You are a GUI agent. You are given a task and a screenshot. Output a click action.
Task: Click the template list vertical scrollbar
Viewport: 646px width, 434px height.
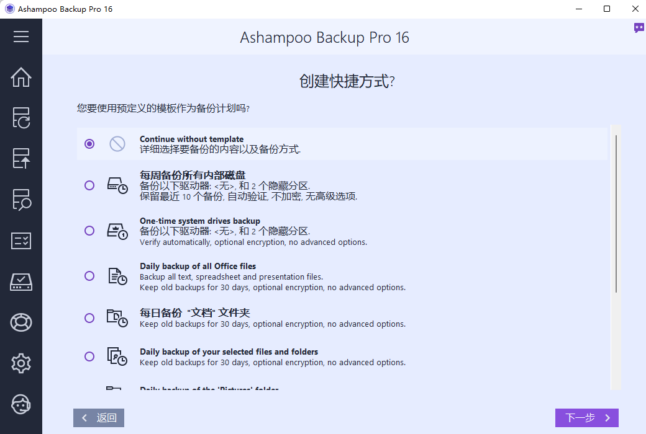point(616,213)
